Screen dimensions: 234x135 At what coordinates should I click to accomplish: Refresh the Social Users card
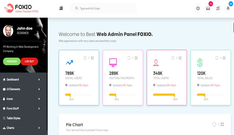(85, 58)
